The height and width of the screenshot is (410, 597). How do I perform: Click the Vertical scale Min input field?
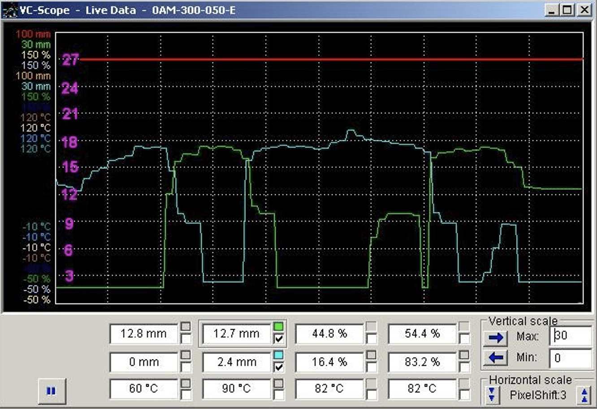pos(571,358)
